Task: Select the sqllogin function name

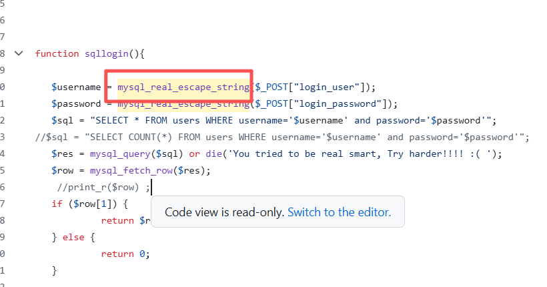Action: pos(107,54)
